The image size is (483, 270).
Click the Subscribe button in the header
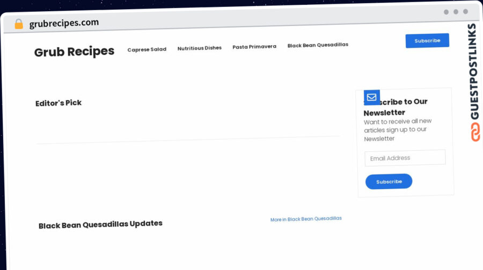point(427,41)
